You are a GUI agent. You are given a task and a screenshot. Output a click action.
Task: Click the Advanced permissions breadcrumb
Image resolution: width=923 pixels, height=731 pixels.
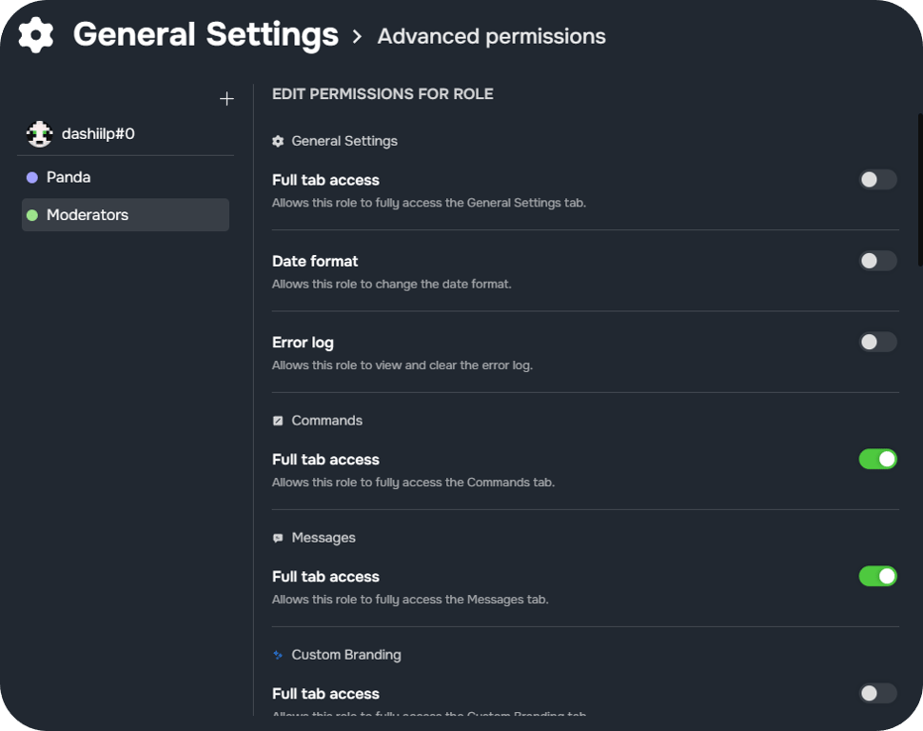(x=492, y=36)
